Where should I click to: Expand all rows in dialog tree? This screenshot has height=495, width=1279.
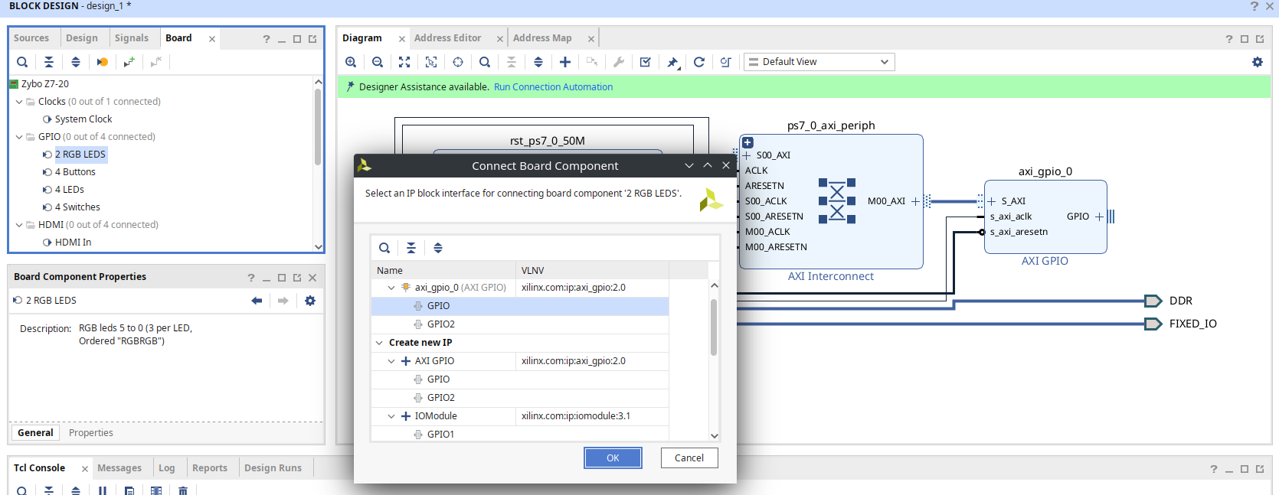tap(438, 248)
